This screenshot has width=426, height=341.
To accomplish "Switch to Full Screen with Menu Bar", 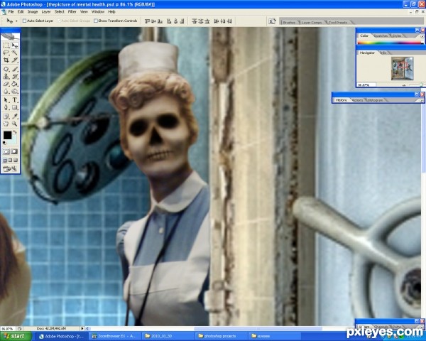I will coord(11,160).
